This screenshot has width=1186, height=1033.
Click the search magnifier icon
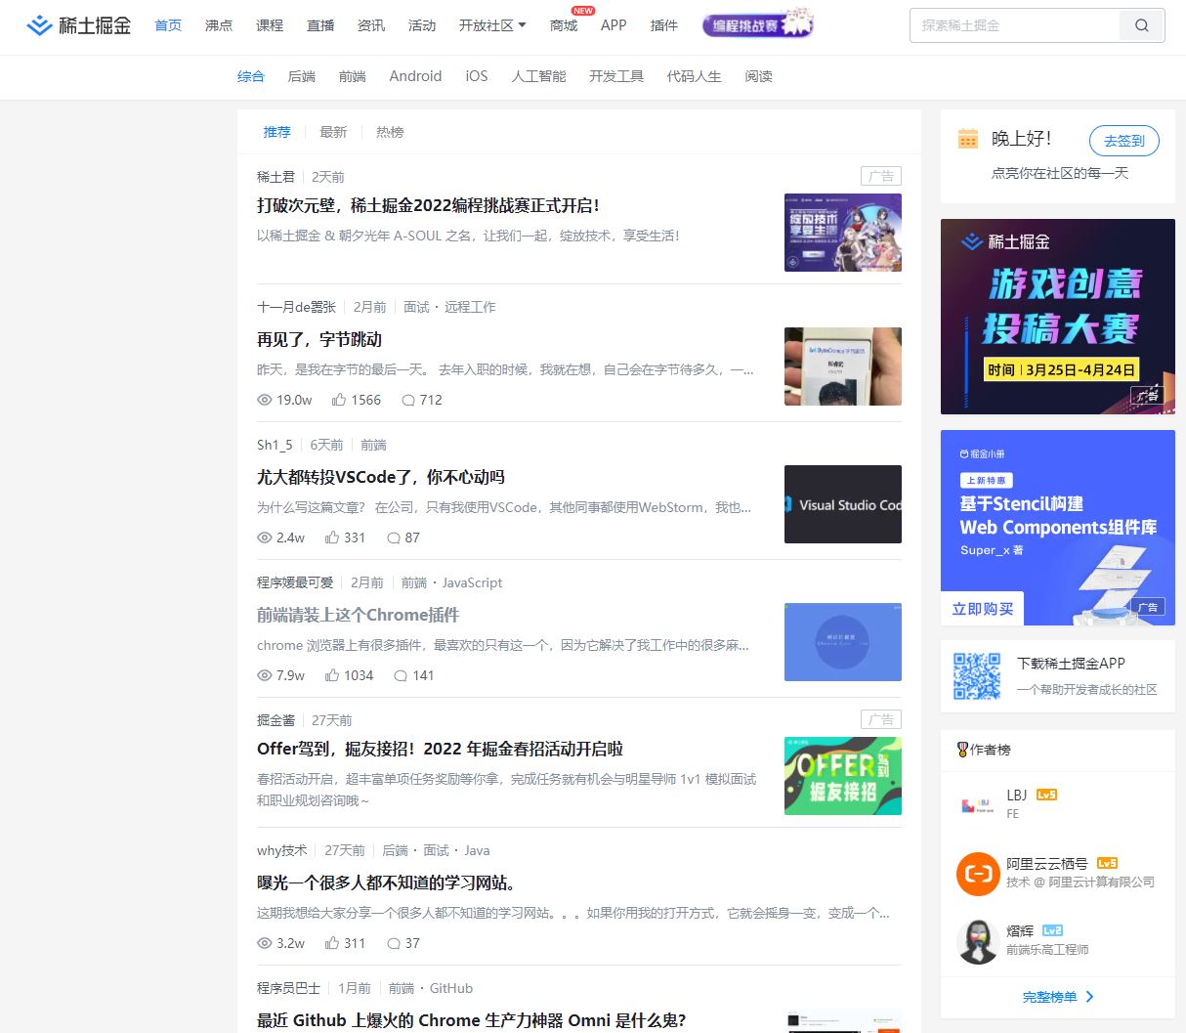pyautogui.click(x=1141, y=25)
